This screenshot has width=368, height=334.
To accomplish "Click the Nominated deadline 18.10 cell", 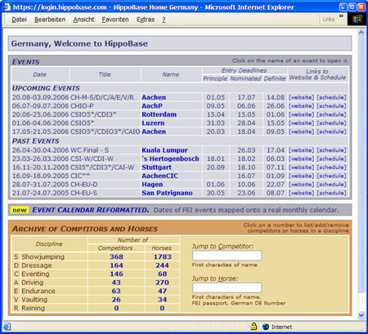I will point(246,167).
